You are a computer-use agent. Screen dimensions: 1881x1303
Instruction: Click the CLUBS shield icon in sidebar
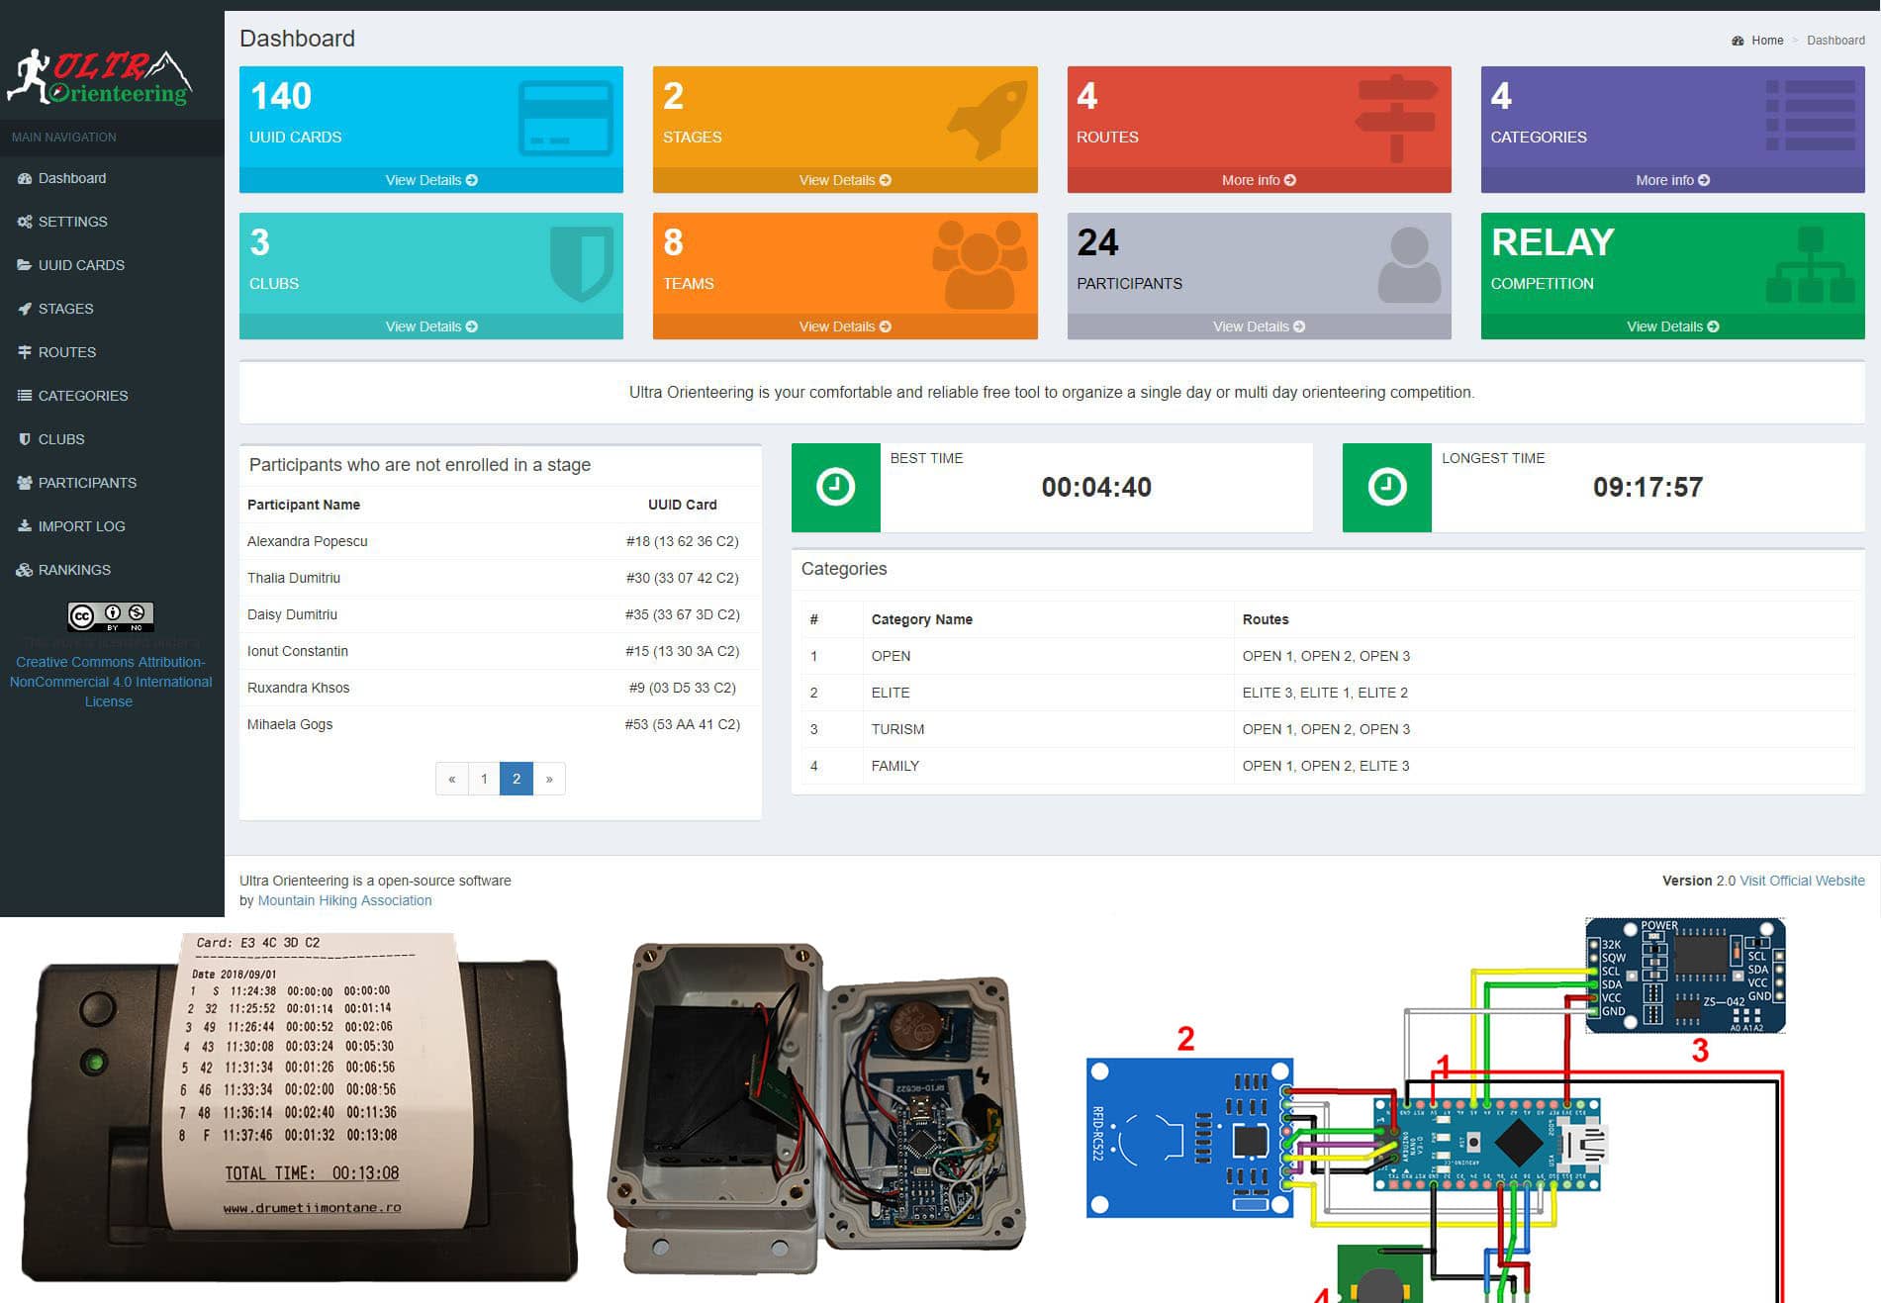(25, 439)
